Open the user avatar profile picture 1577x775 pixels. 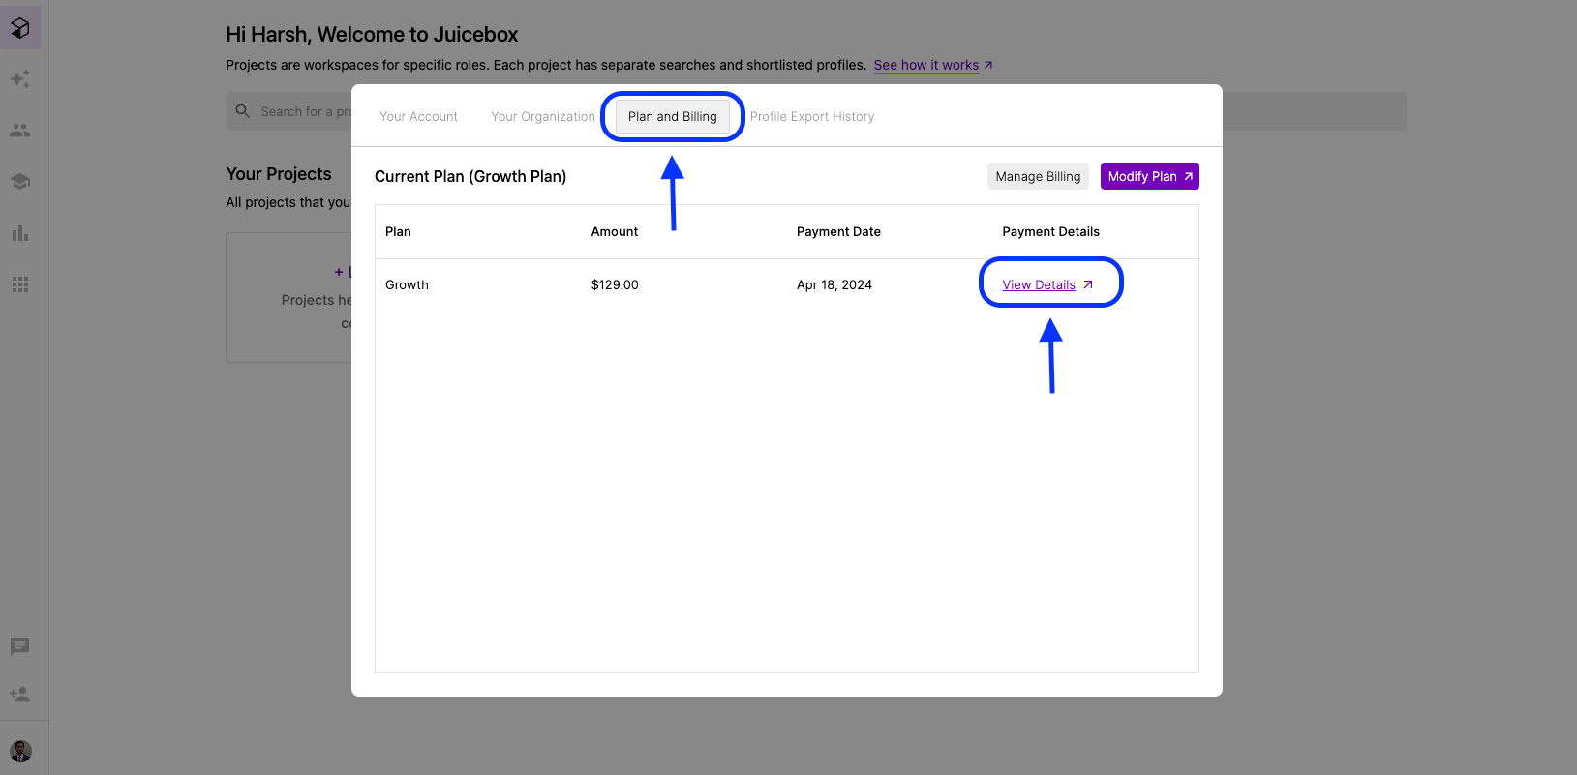point(20,751)
